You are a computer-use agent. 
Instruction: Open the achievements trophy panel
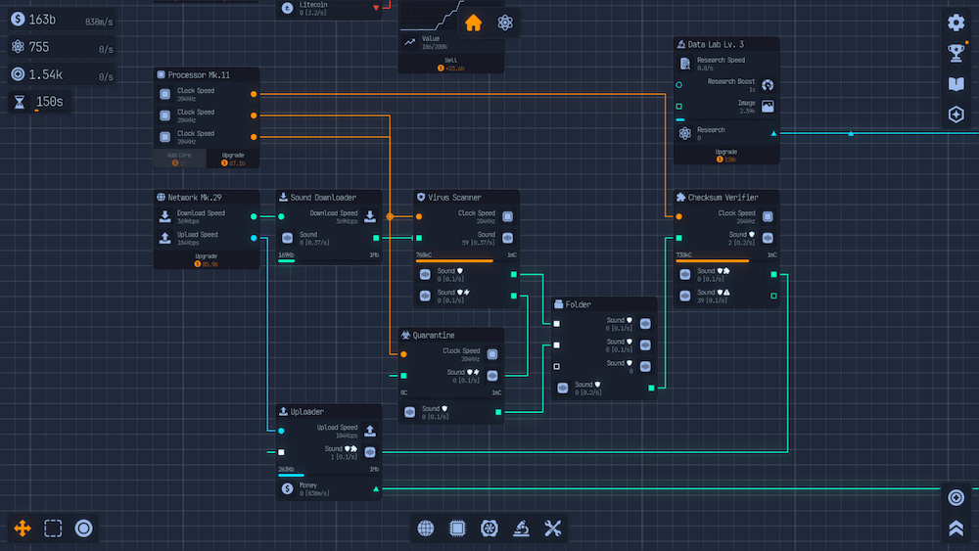956,53
